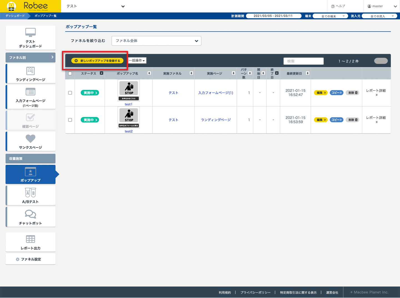Toggle the gray switch beside the result count
This screenshot has height=298, width=400.
pos(381,61)
